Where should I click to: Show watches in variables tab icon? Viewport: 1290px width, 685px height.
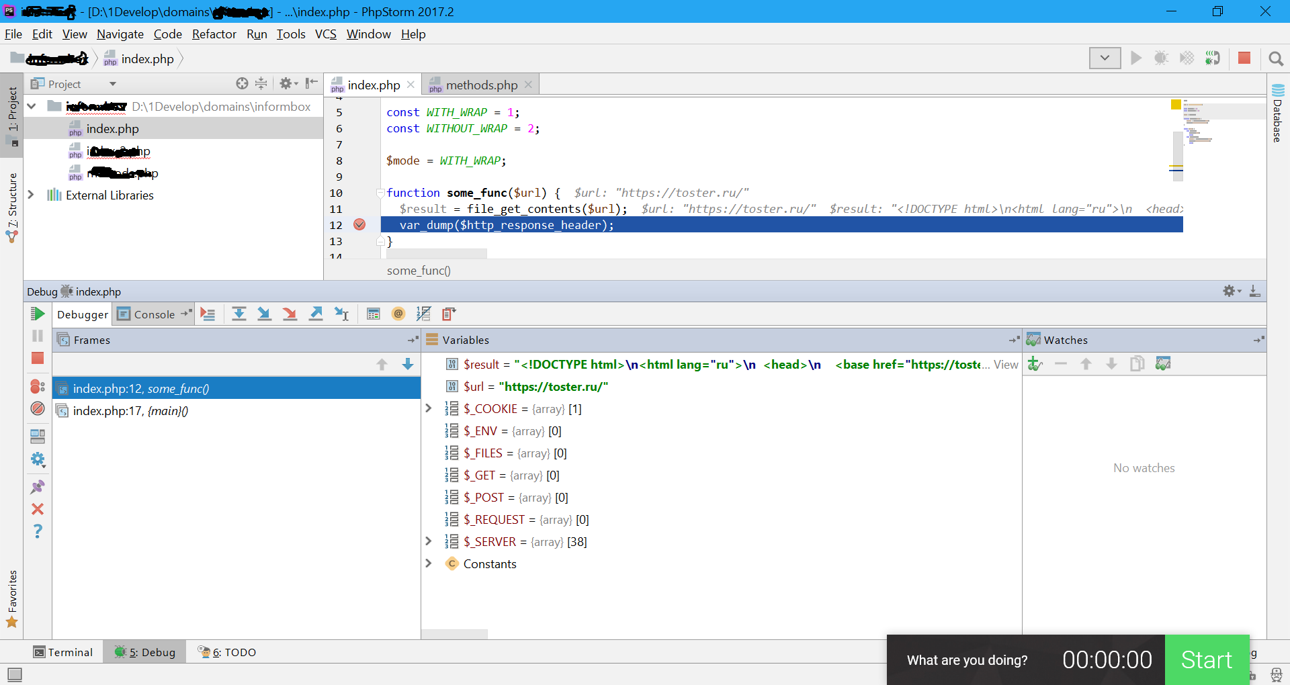coord(1163,364)
